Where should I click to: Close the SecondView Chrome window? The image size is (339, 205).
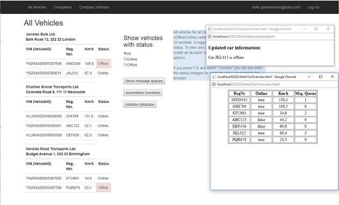coord(328,29)
